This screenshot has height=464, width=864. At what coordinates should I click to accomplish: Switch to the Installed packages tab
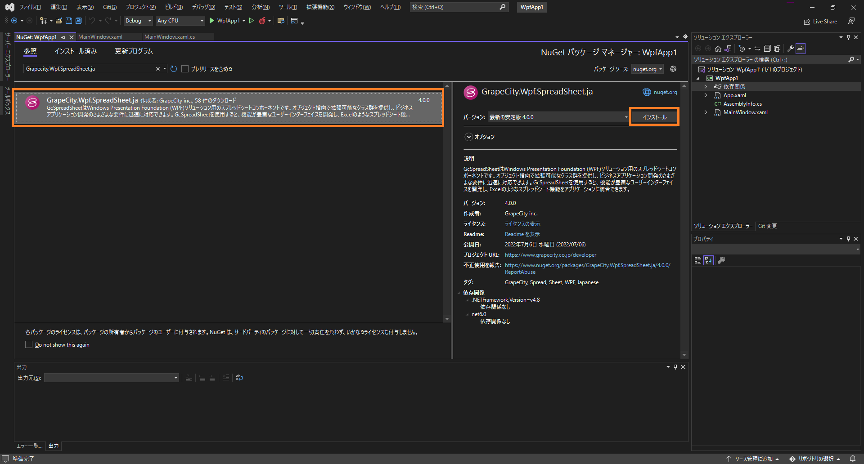[x=76, y=51]
